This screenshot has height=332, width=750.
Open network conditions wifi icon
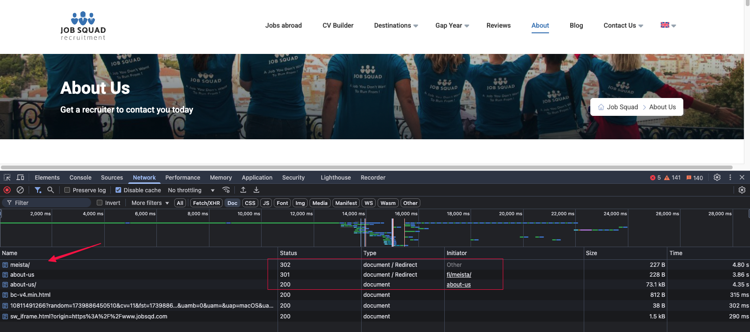pyautogui.click(x=226, y=190)
